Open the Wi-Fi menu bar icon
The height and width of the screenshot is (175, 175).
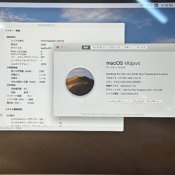click(142, 5)
